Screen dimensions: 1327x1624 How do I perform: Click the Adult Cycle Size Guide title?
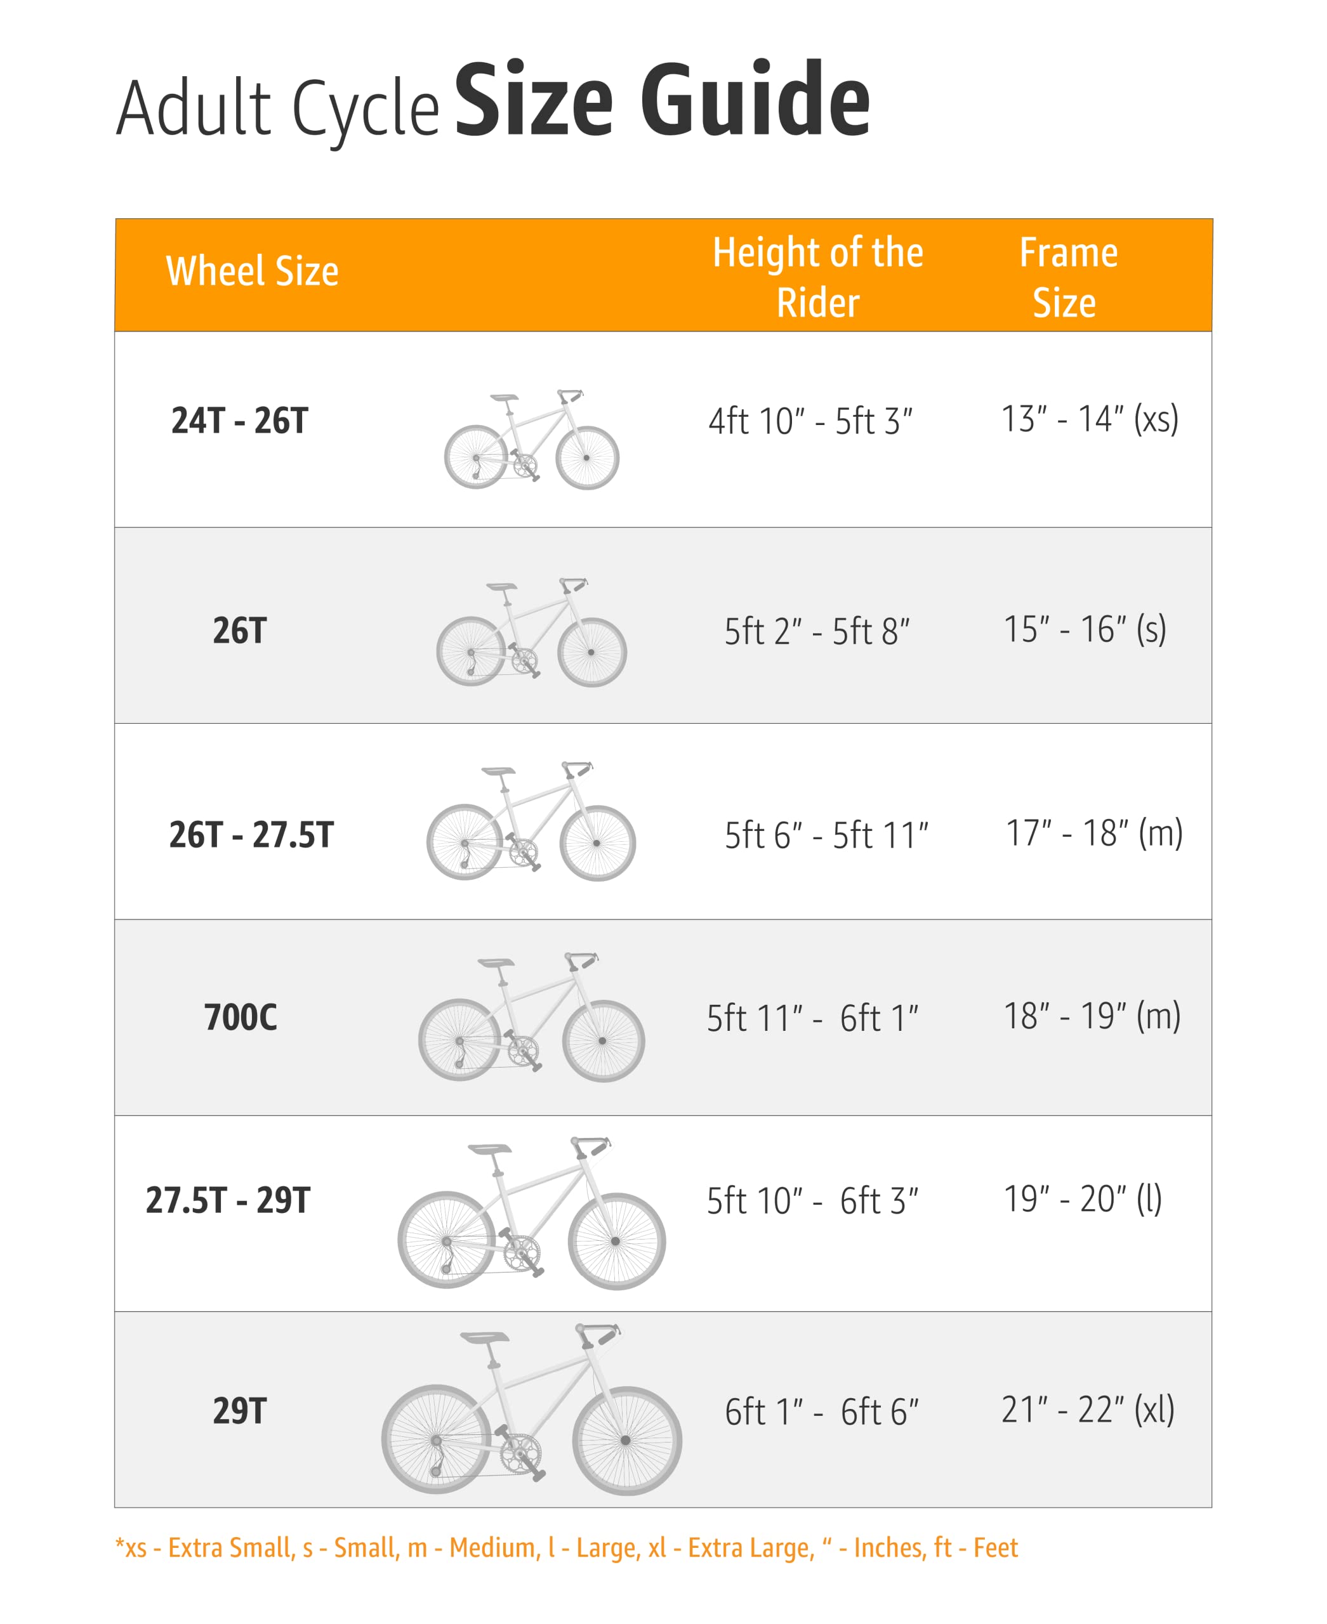493,103
